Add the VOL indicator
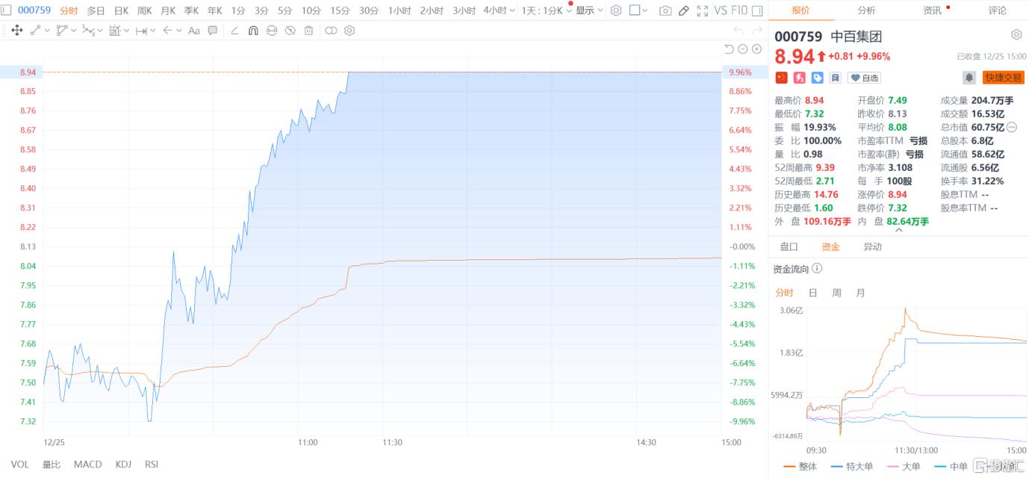This screenshot has width=1029, height=478. (x=20, y=465)
